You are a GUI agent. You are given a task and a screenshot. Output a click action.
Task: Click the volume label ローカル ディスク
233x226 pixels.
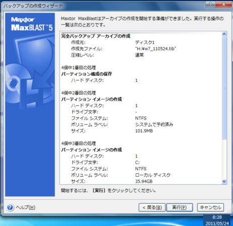click(x=152, y=175)
